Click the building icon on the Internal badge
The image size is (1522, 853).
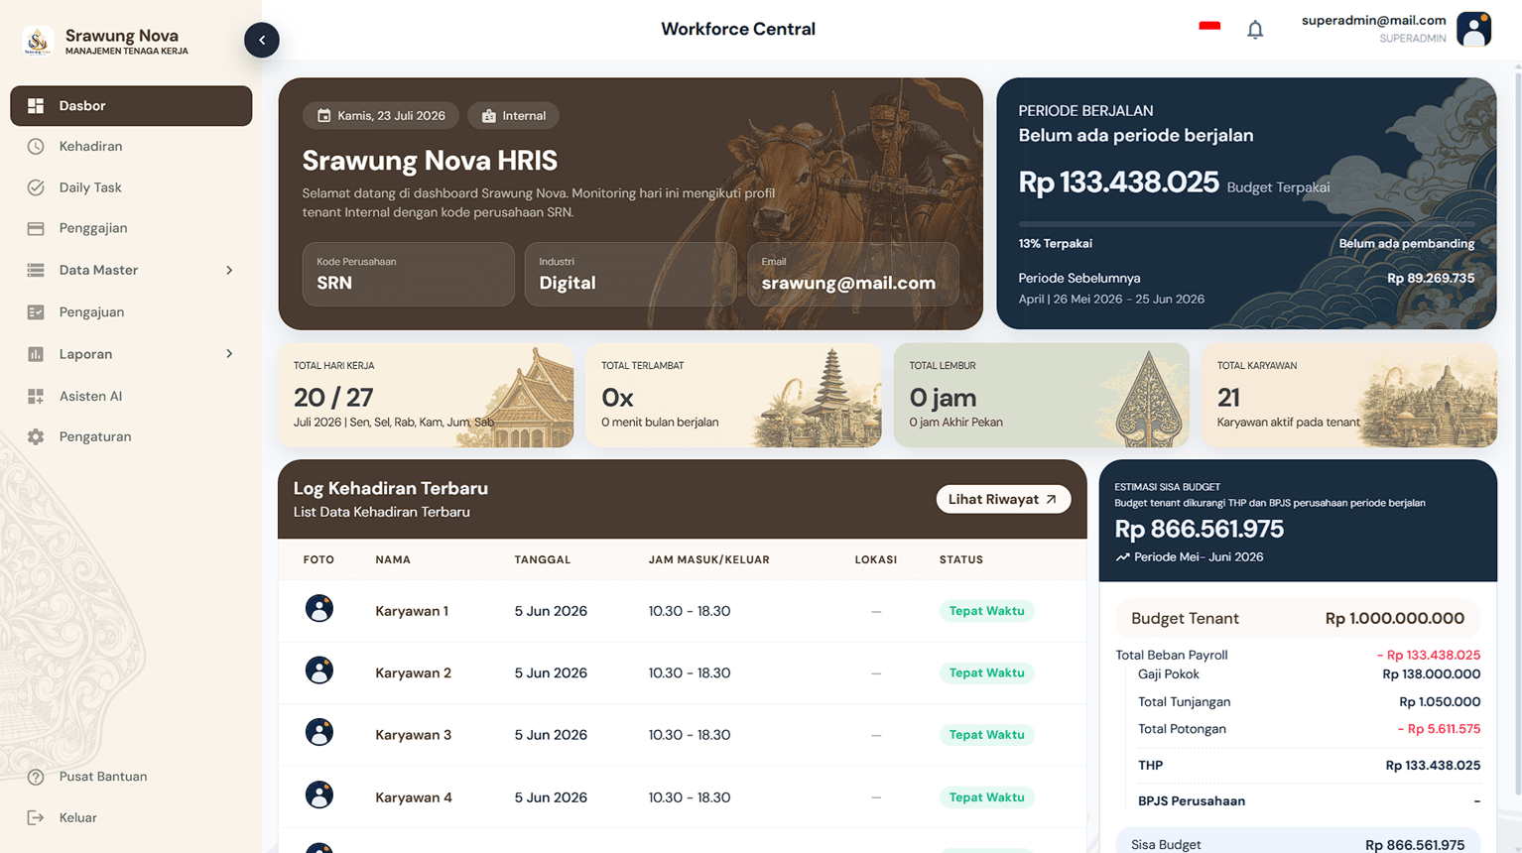[489, 116]
